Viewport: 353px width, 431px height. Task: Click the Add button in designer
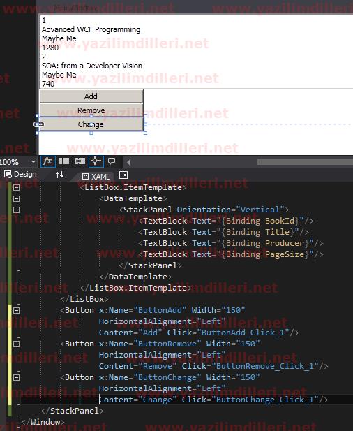click(91, 96)
